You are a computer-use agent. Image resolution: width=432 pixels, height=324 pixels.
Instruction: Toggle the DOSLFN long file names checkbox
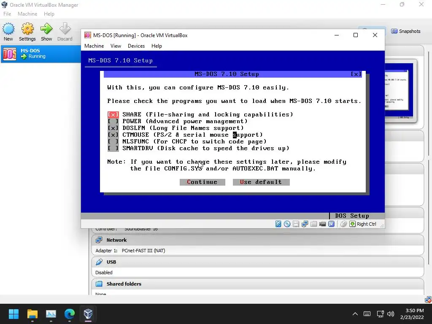pos(113,128)
